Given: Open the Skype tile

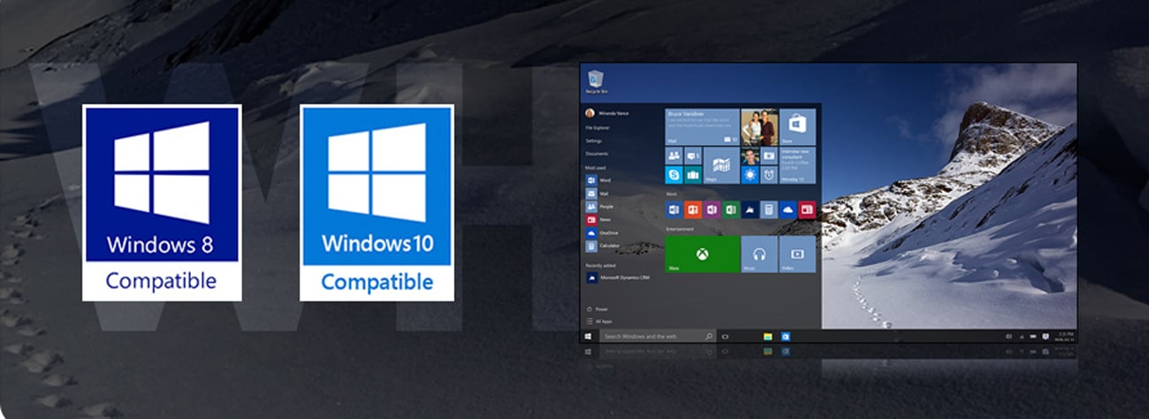Looking at the screenshot, I should tap(673, 175).
